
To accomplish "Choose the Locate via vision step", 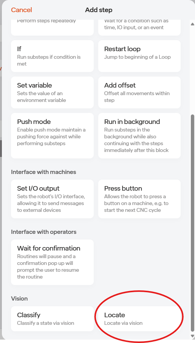I will [139, 318].
